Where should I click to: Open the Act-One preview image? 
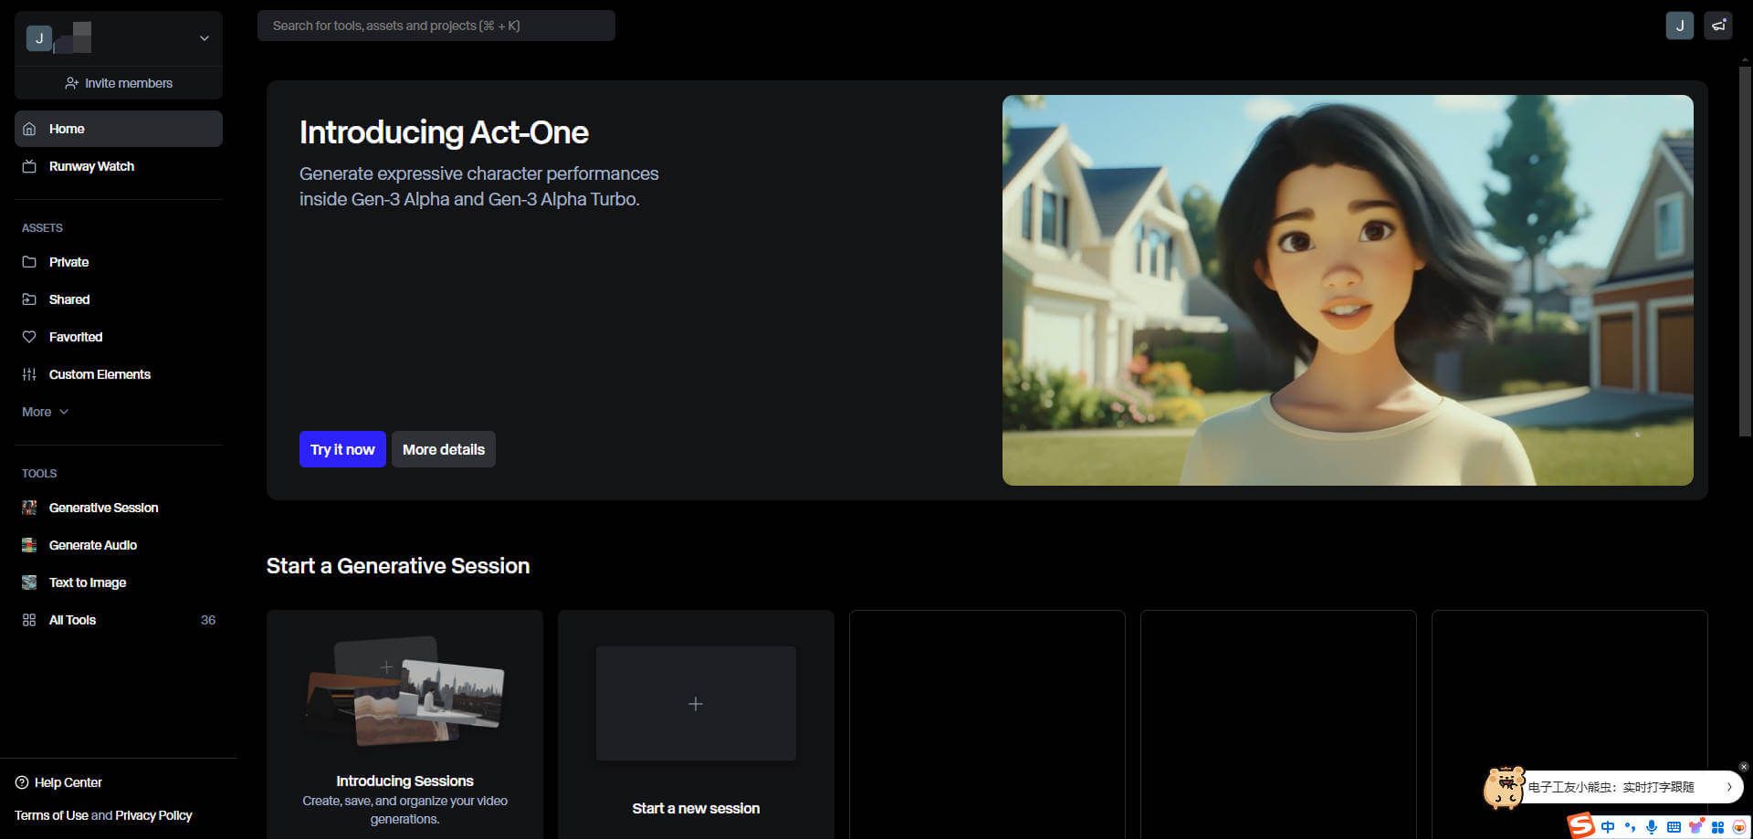pyautogui.click(x=1348, y=290)
